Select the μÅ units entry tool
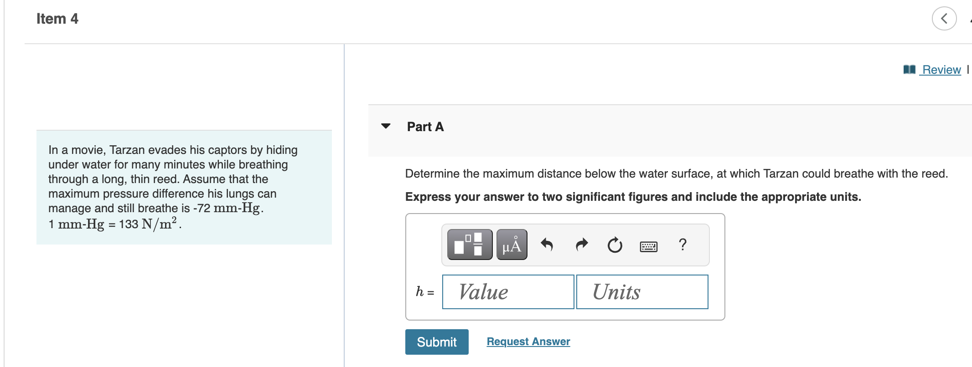 (511, 245)
